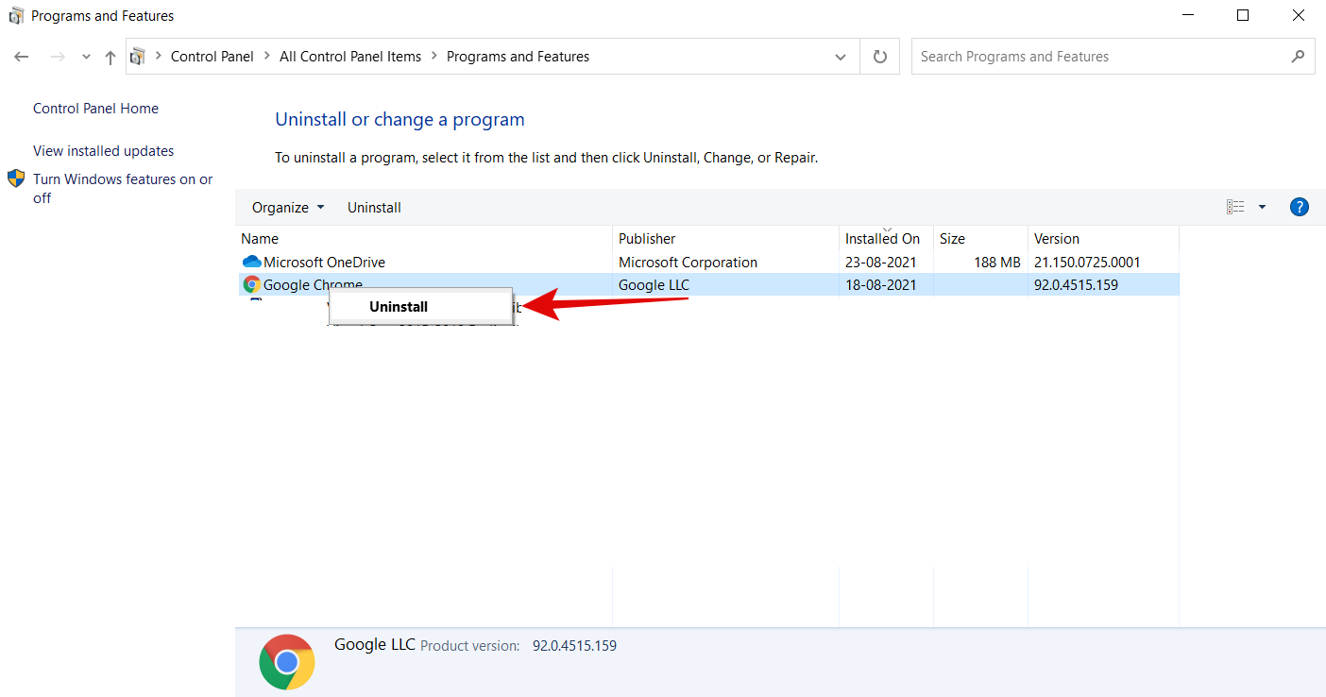The image size is (1326, 697).
Task: Go back using the left arrow
Action: (x=22, y=57)
